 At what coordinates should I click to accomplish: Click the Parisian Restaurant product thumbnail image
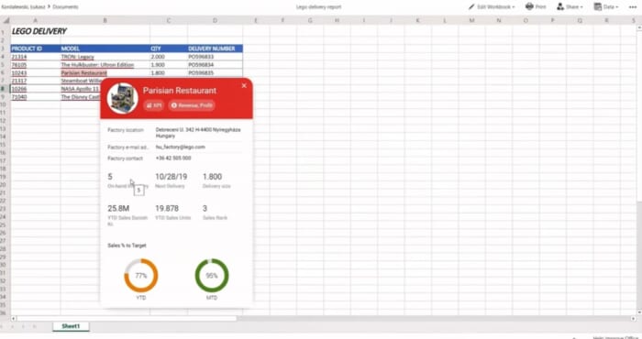(122, 98)
